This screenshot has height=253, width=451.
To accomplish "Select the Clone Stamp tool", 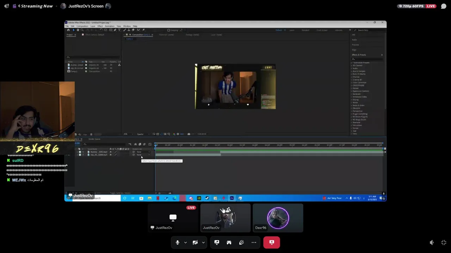I will pyautogui.click(x=129, y=30).
